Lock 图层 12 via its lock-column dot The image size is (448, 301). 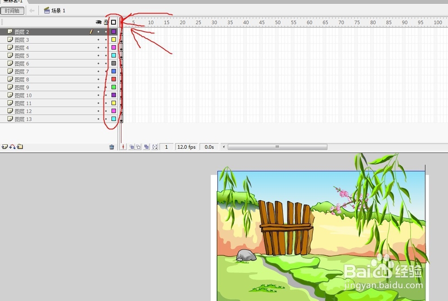[106, 111]
